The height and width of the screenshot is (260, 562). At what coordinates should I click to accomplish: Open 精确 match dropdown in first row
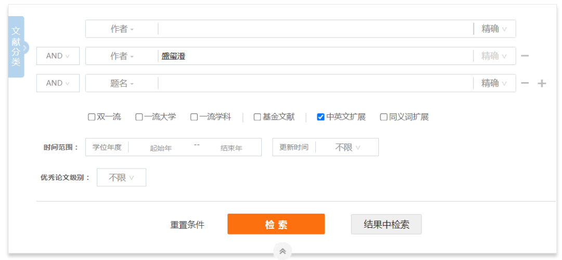click(x=494, y=29)
